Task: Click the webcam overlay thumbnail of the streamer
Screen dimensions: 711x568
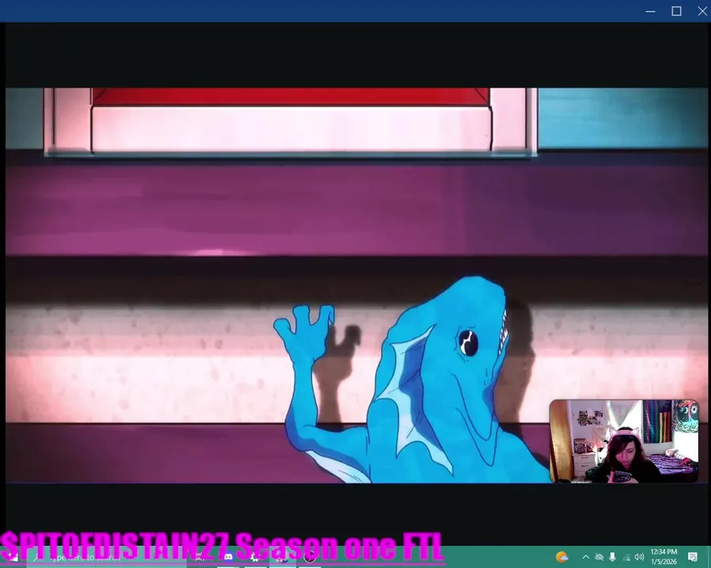Action: click(x=624, y=441)
